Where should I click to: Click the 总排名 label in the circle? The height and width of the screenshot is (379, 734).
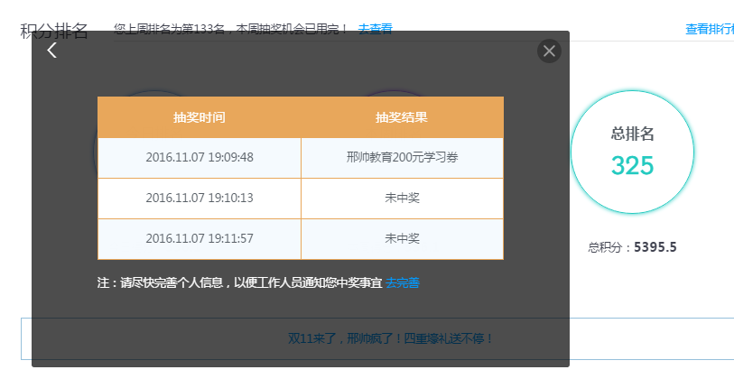632,134
